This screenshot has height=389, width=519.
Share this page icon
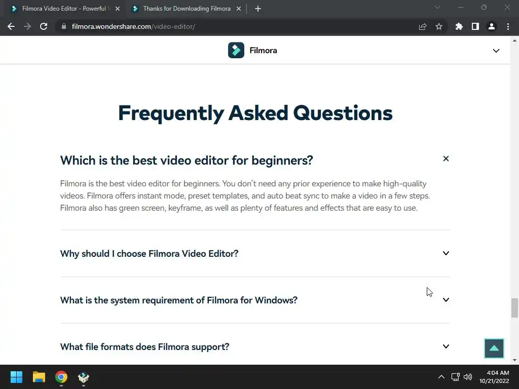tap(423, 26)
